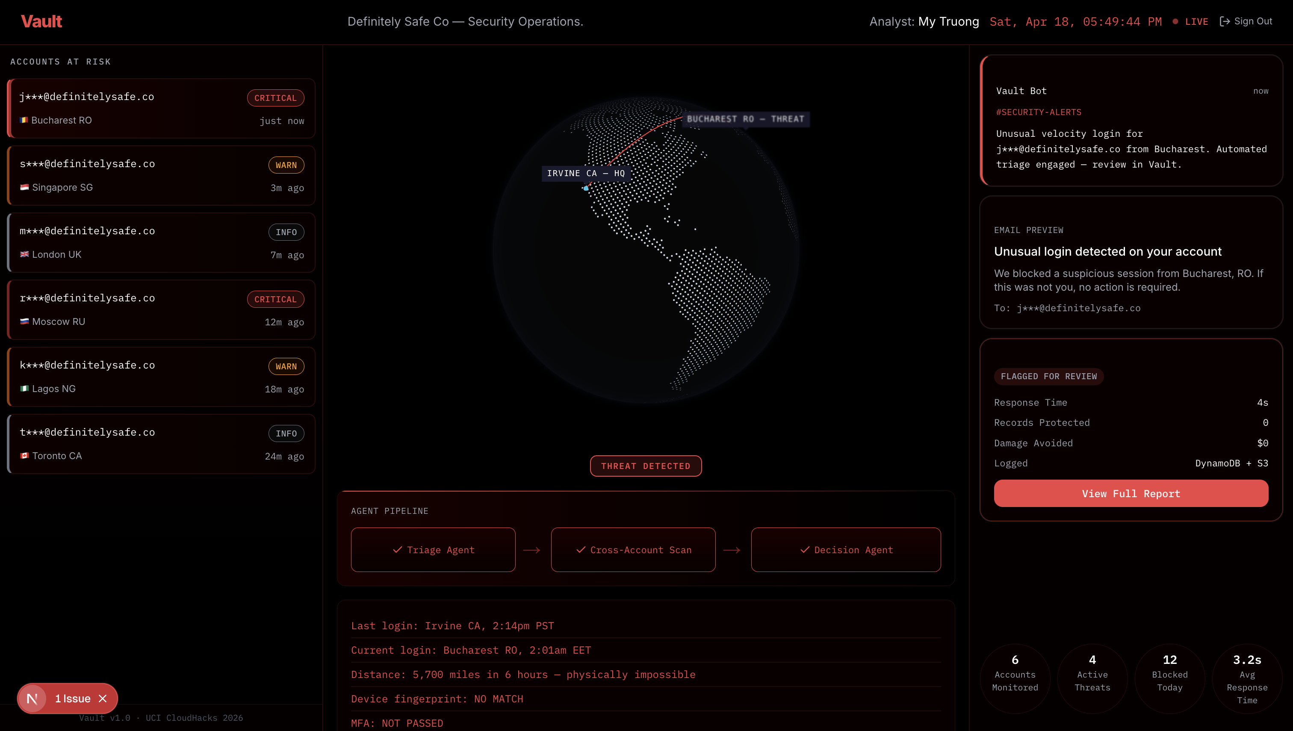Click the IRVINE CA – HQ globe marker
Screen dimensions: 1293x731
tap(585, 173)
